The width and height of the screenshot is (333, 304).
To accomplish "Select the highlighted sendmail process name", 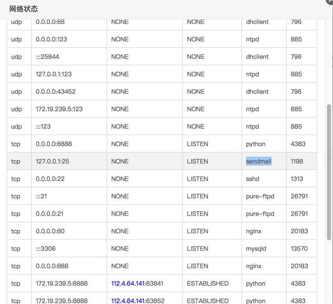I will click(x=258, y=161).
